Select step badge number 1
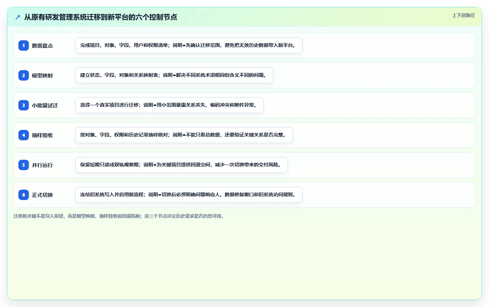 pyautogui.click(x=24, y=45)
